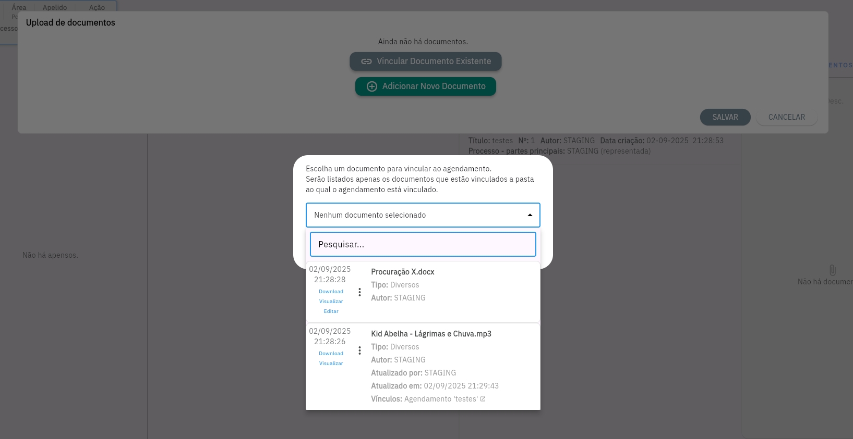Collapse dropdown using the caret arrow
The image size is (853, 439).
pyautogui.click(x=530, y=215)
